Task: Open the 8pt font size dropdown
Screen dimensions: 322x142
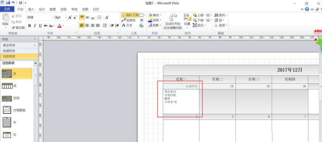Action: point(66,18)
